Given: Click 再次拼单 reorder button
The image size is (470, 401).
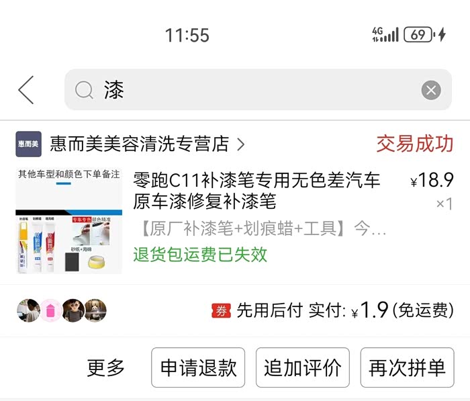Looking at the screenshot, I should tap(408, 367).
